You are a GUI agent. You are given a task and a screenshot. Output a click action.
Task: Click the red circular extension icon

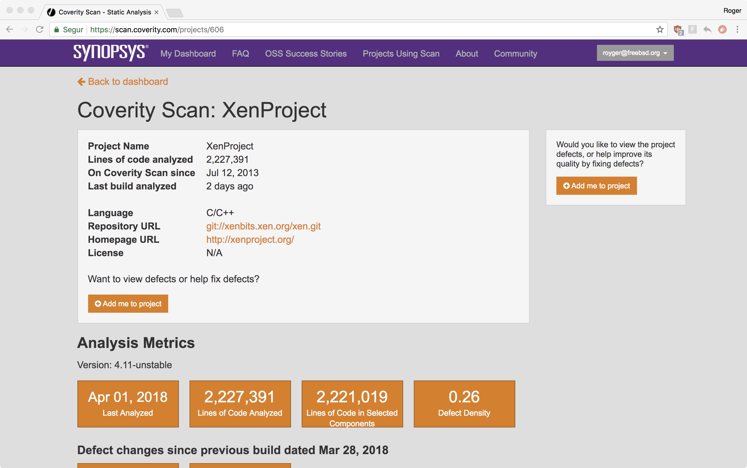point(722,30)
